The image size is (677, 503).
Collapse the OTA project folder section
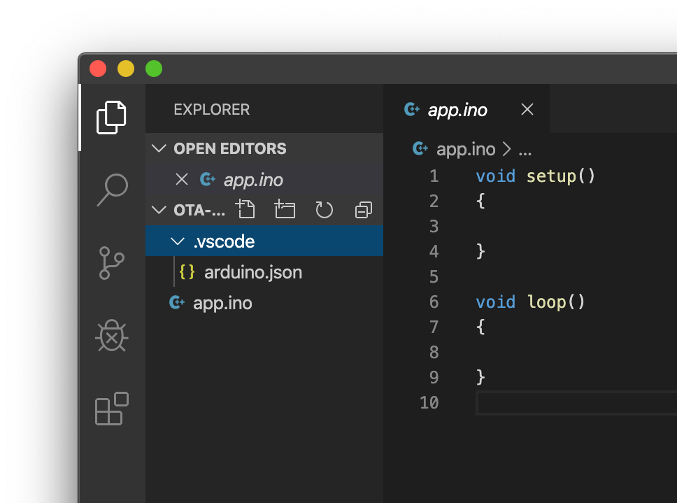coord(158,209)
